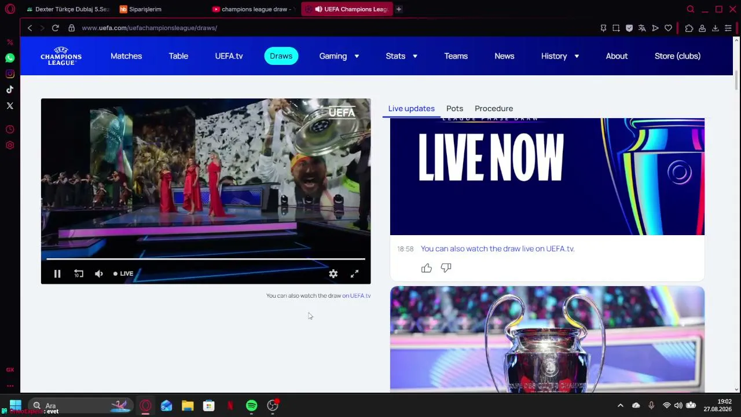Show hidden system tray icons
This screenshot has width=741, height=417.
click(621, 405)
